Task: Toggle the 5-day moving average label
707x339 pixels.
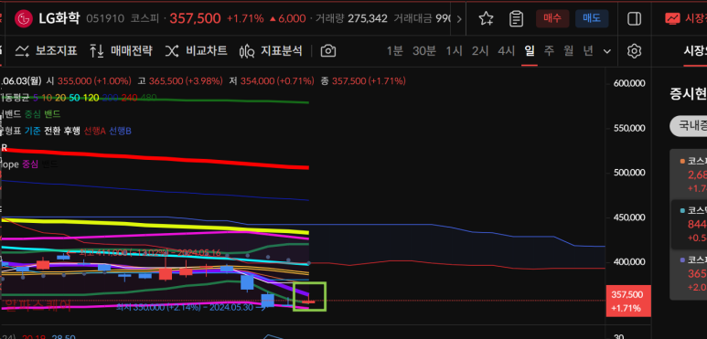Action: pyautogui.click(x=35, y=97)
